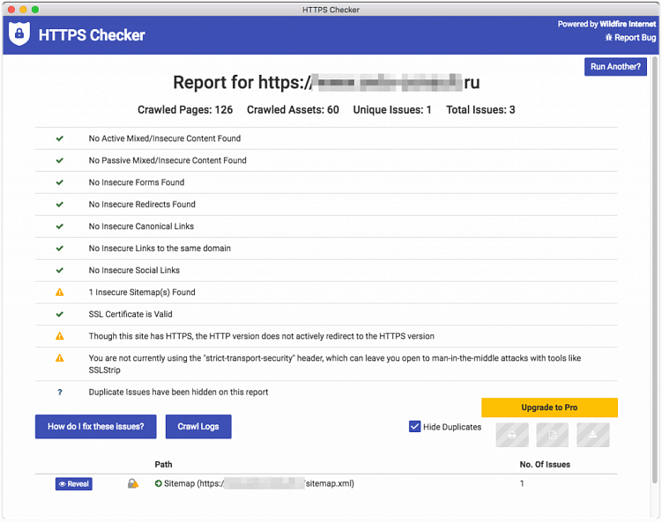This screenshot has height=522, width=662.
Task: Click the Sitemap sitemap.xml path text
Action: click(259, 483)
